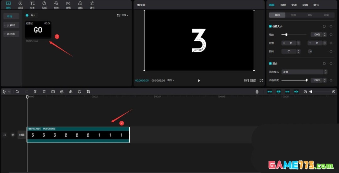Click the delete (trash) icon in timeline toolbar
The height and width of the screenshot is (173, 339).
point(44,92)
